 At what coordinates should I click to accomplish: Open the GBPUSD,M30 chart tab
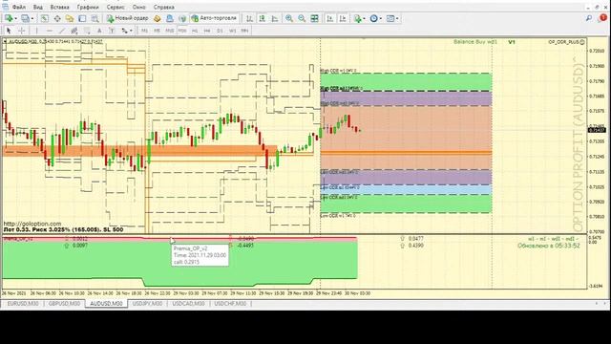point(64,304)
